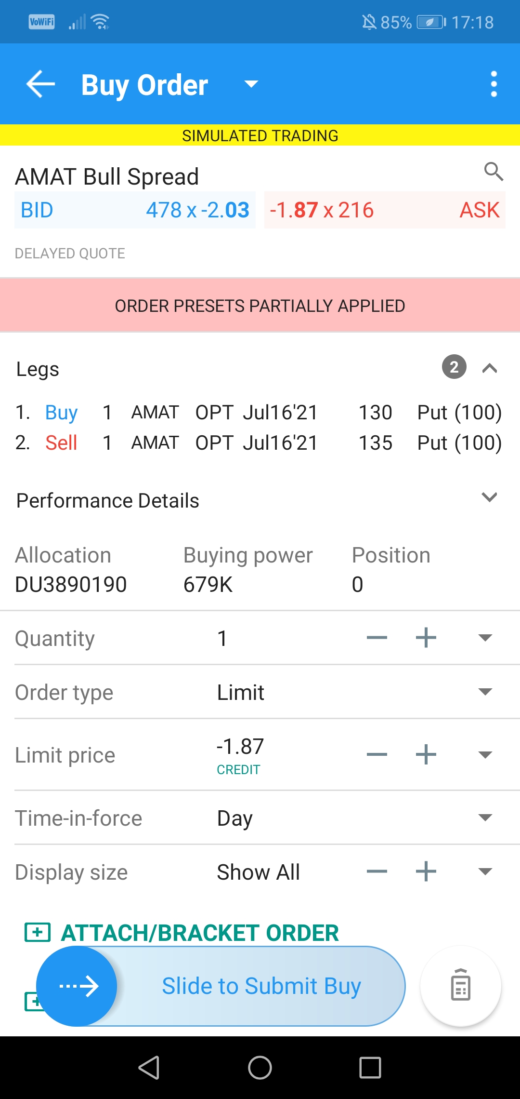The image size is (520, 1099).
Task: Increase quantity with plus button
Action: [426, 638]
